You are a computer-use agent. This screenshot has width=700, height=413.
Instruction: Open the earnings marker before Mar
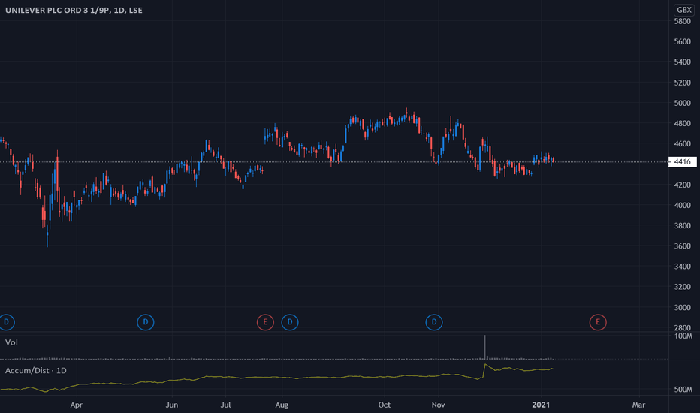tap(598, 322)
